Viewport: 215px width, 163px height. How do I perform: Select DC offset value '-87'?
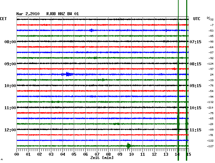tap(211, 52)
